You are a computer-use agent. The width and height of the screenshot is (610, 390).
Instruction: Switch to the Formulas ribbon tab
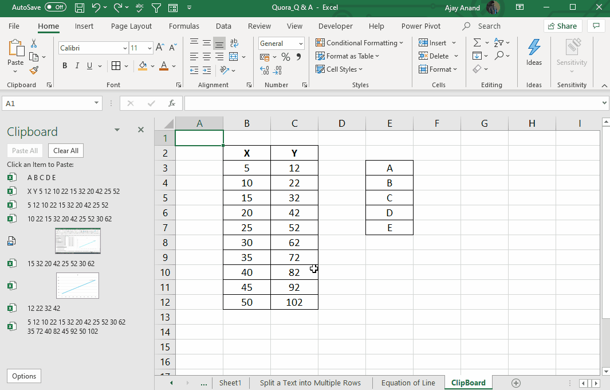[184, 26]
